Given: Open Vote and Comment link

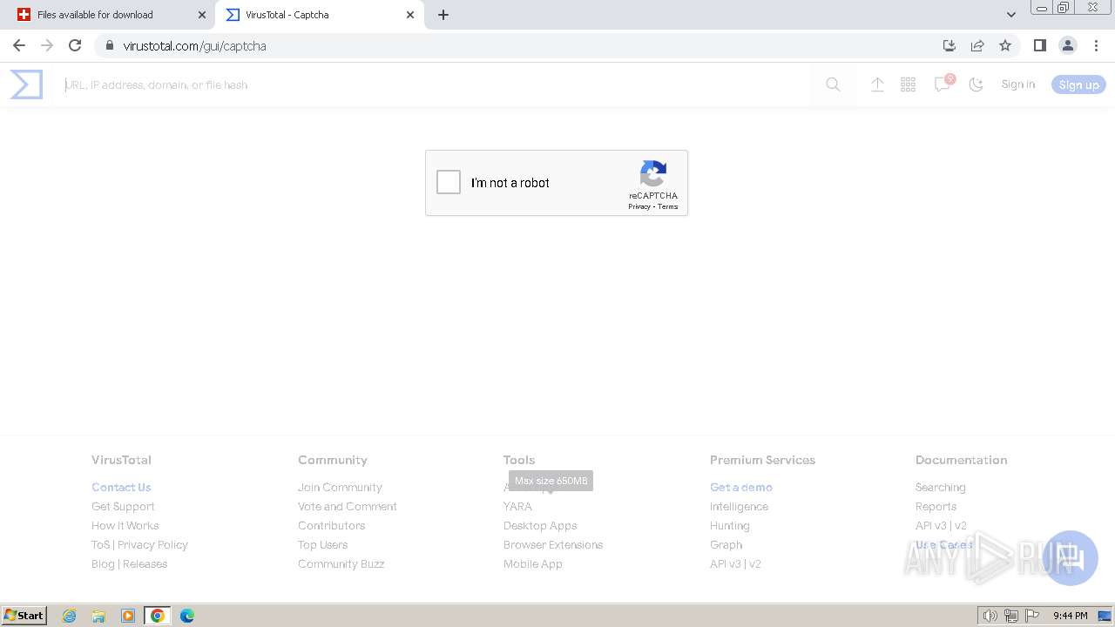Looking at the screenshot, I should [x=348, y=506].
